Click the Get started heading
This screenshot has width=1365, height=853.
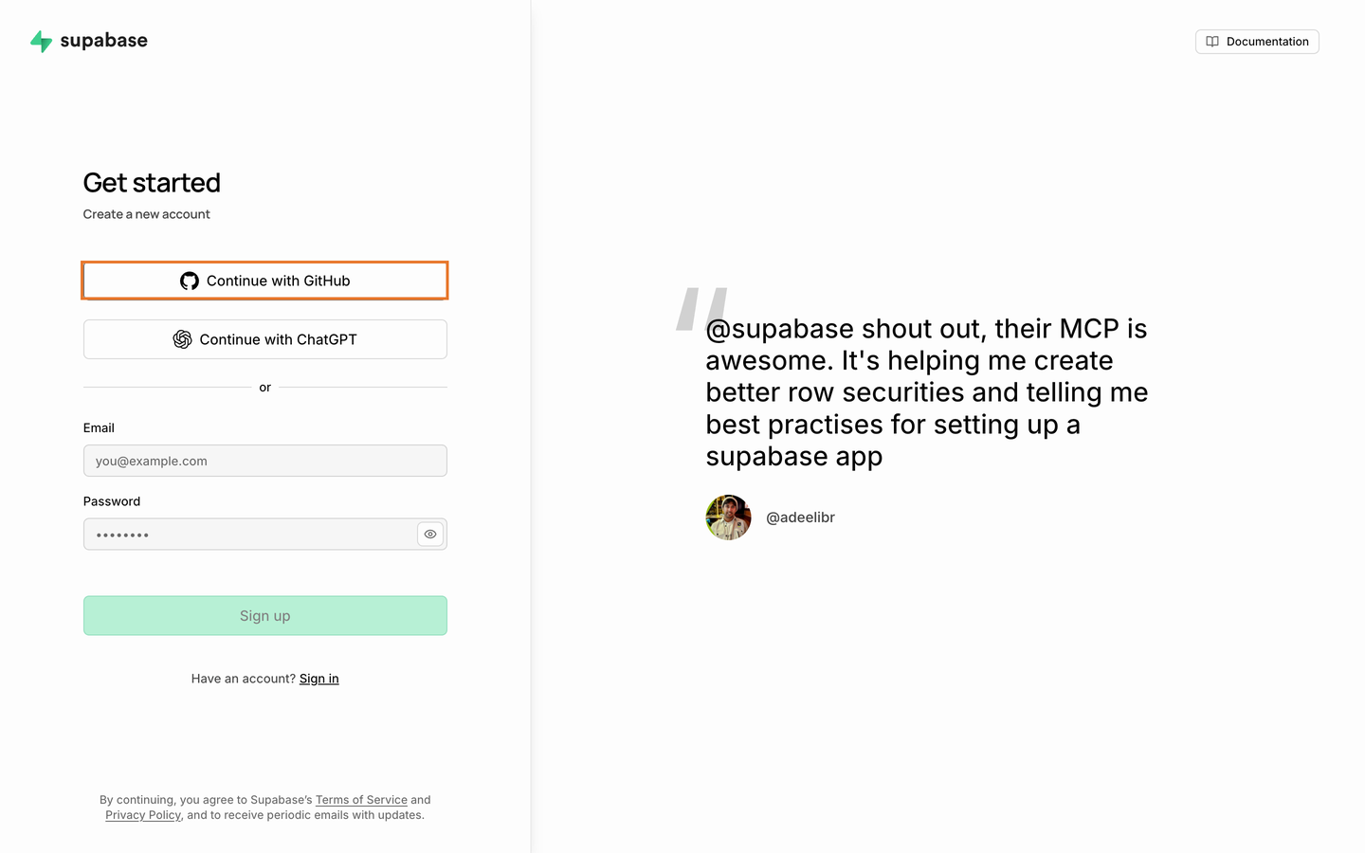tap(152, 182)
